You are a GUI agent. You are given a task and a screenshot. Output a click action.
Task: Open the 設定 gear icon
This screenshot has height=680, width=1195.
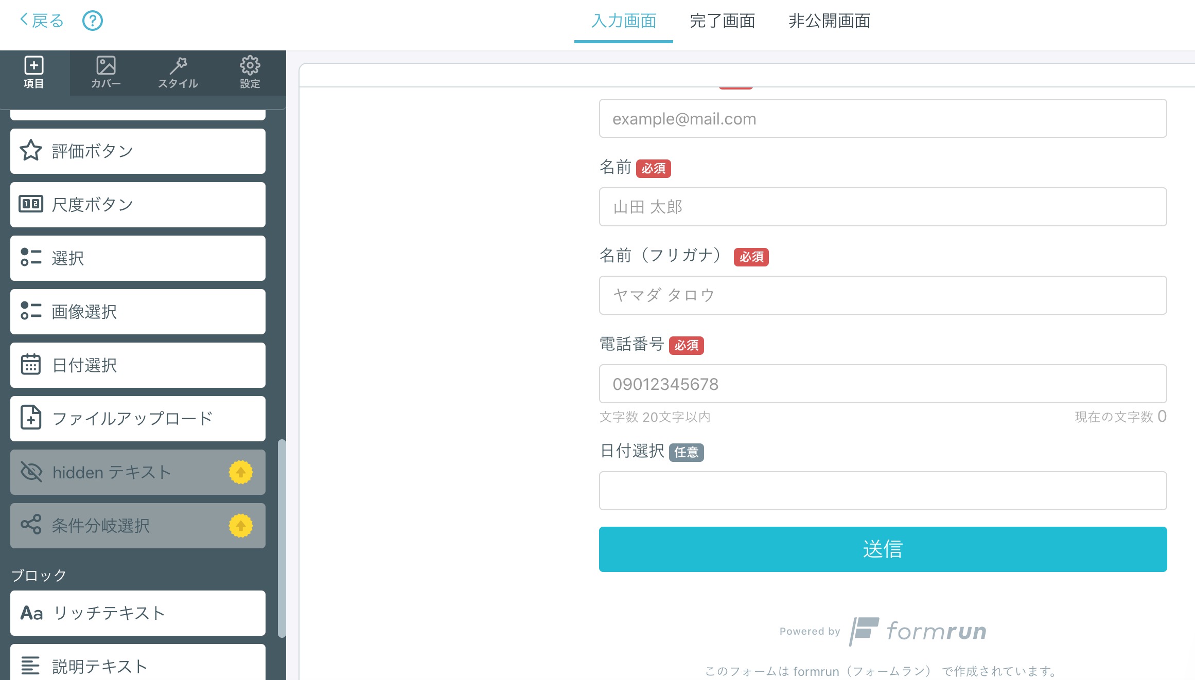click(x=250, y=72)
